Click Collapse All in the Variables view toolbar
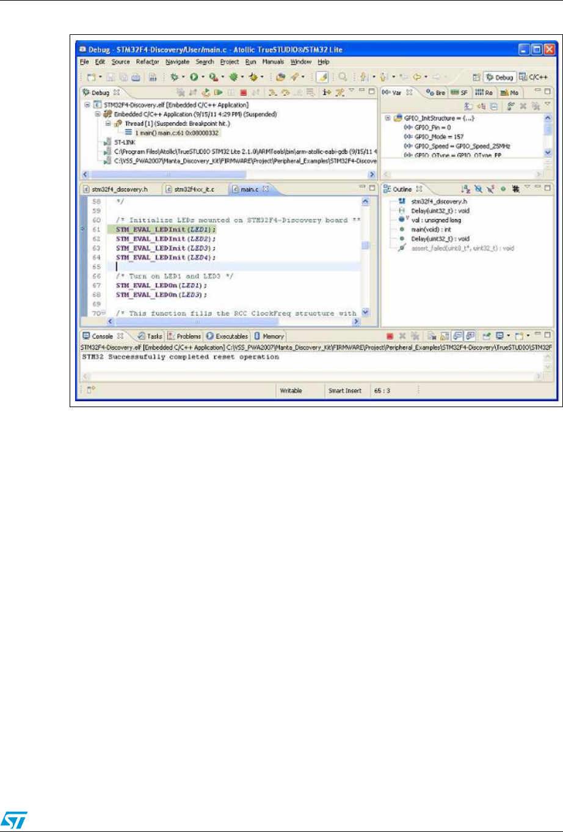Screen dimensions: 563x832 pyautogui.click(x=494, y=106)
